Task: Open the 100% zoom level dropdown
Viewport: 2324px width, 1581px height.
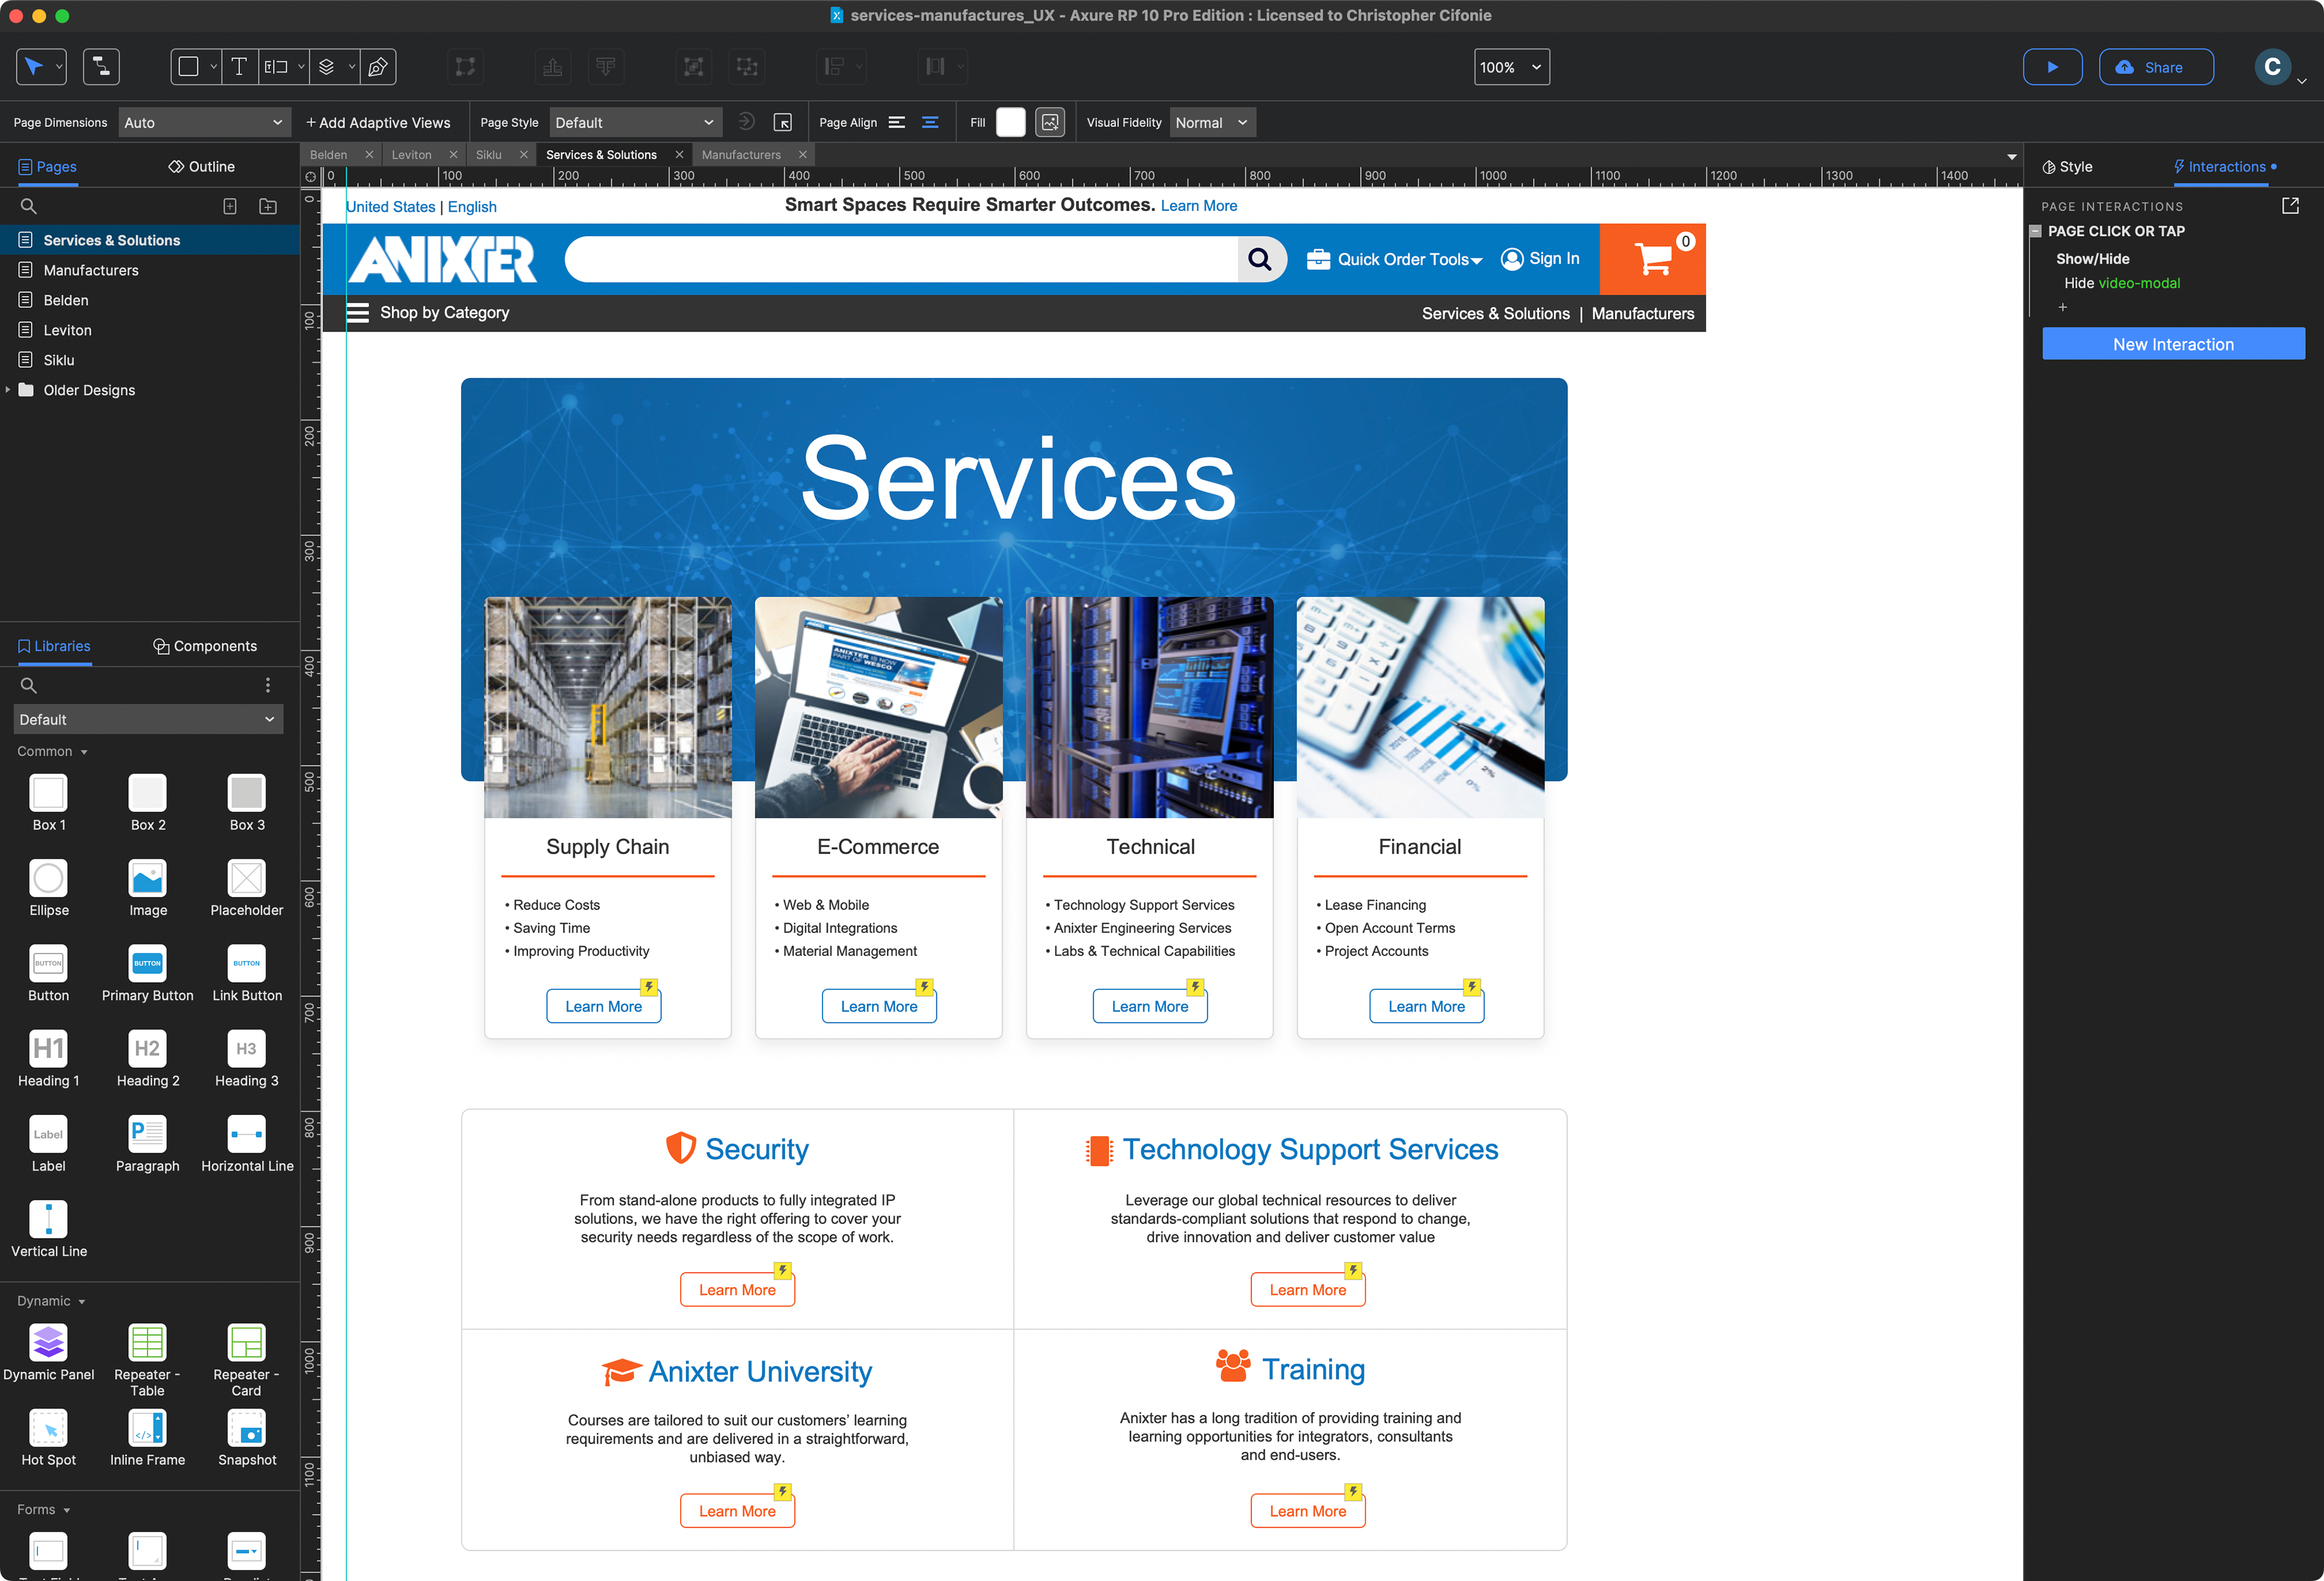Action: (x=1511, y=67)
